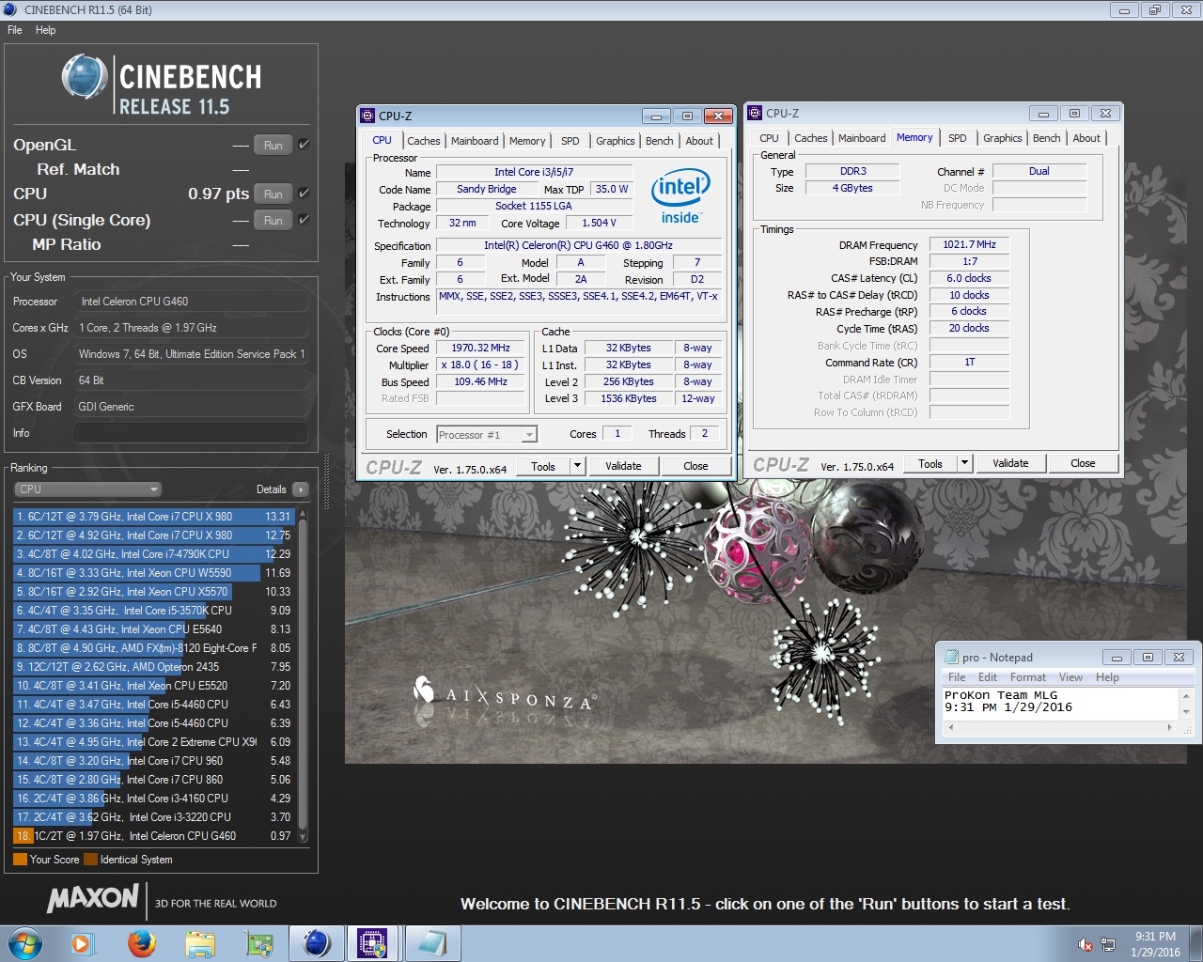
Task: Switch to Mainboard tab in left CPU-Z window
Action: 475,141
